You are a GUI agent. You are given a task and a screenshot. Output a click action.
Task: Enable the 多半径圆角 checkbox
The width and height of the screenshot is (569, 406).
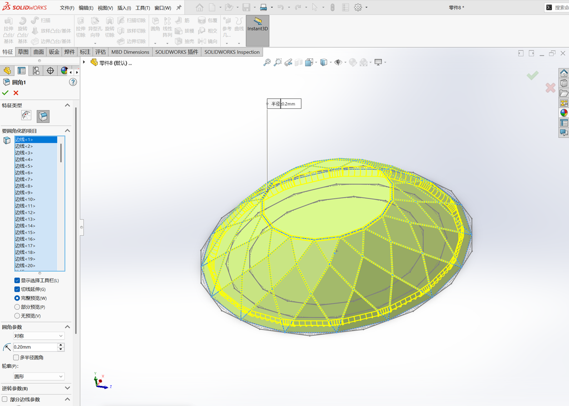(16, 357)
